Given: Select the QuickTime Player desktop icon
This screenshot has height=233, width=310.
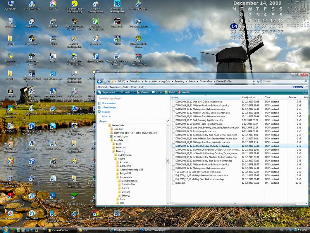Looking at the screenshot, I should click(53, 75).
